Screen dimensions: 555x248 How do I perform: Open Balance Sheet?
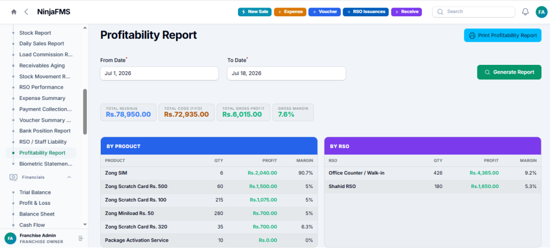pos(37,214)
